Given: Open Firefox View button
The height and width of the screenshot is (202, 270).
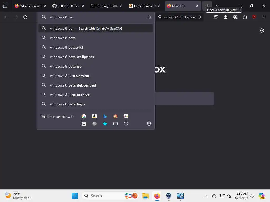Looking at the screenshot, I should (x=5, y=6).
